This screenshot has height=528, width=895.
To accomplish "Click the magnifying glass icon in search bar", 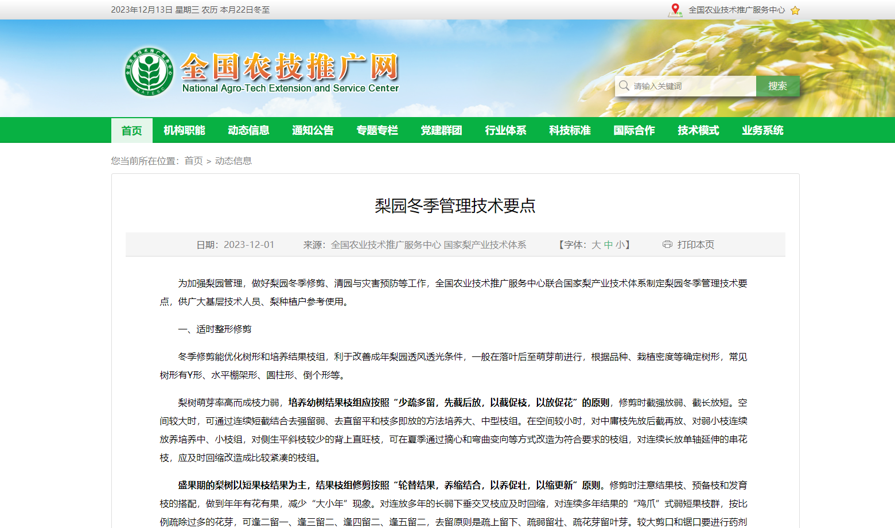I will click(624, 86).
